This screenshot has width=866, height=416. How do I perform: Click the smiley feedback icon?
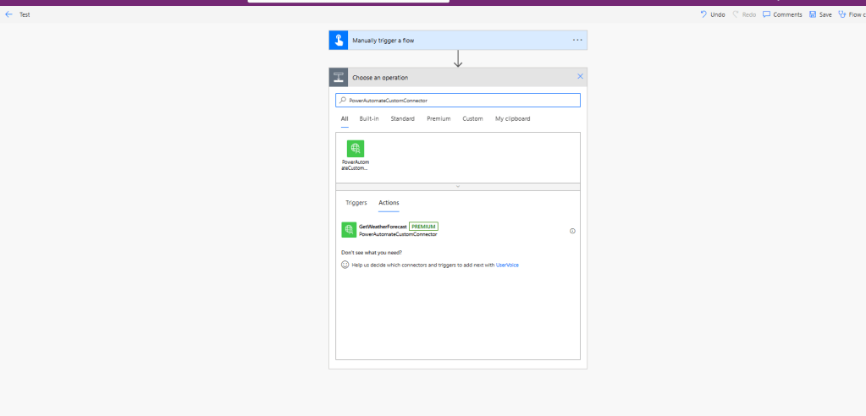[x=345, y=265]
